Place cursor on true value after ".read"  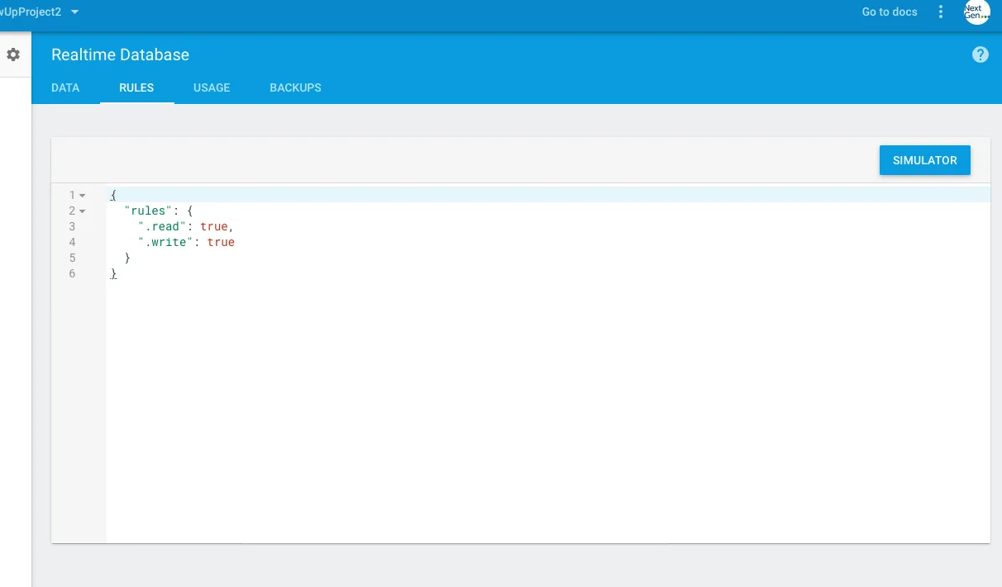(214, 227)
